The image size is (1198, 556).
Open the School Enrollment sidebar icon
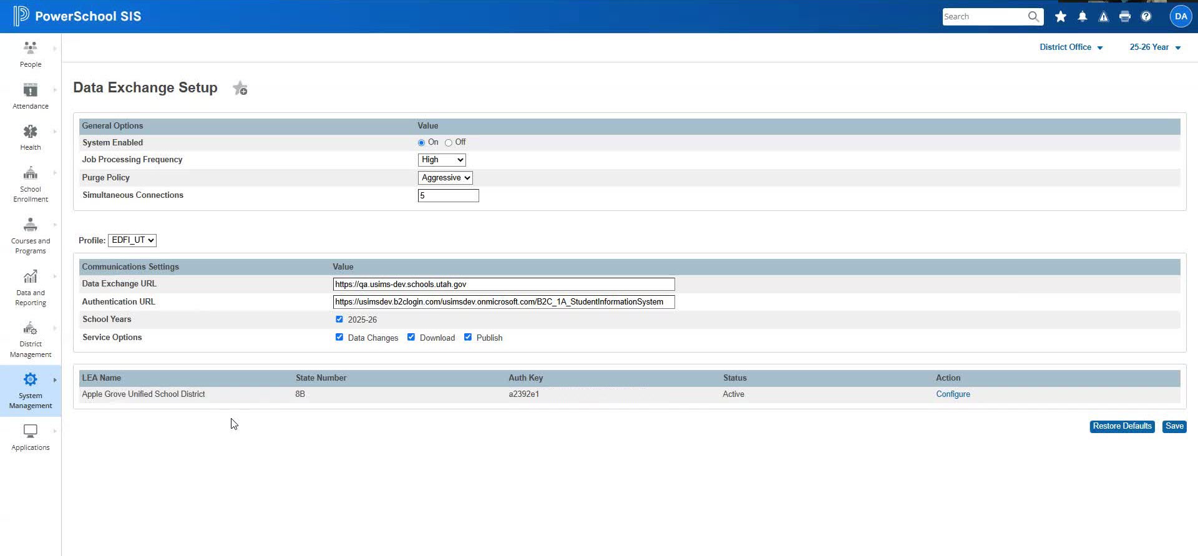click(x=30, y=173)
